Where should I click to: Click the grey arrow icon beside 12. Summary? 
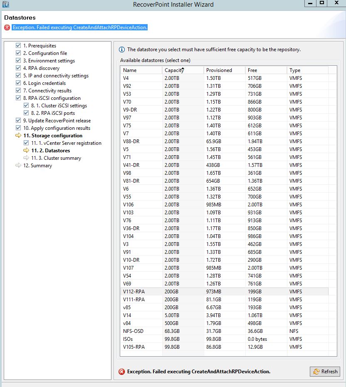tap(18, 165)
